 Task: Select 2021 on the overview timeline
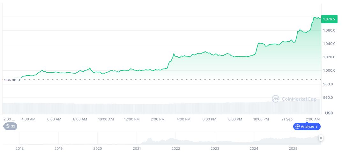(x=137, y=148)
